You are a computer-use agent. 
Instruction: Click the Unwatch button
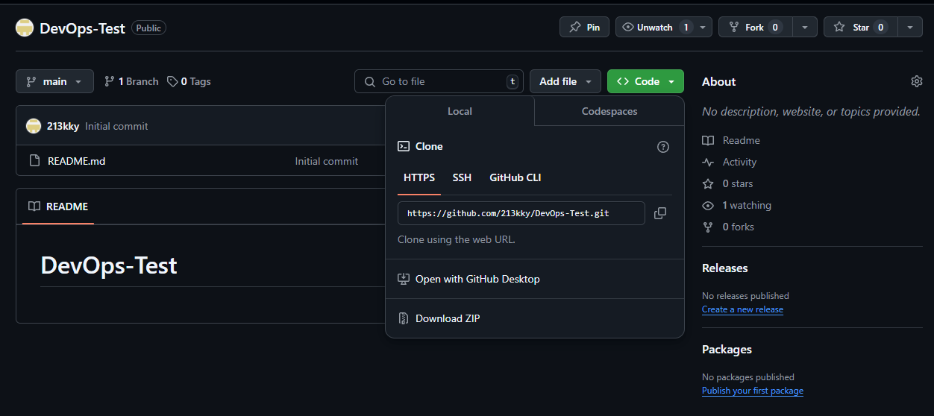click(654, 27)
